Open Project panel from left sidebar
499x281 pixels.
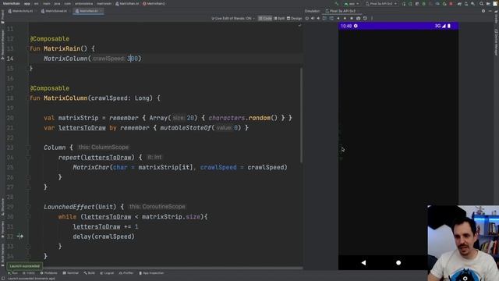coord(2,16)
